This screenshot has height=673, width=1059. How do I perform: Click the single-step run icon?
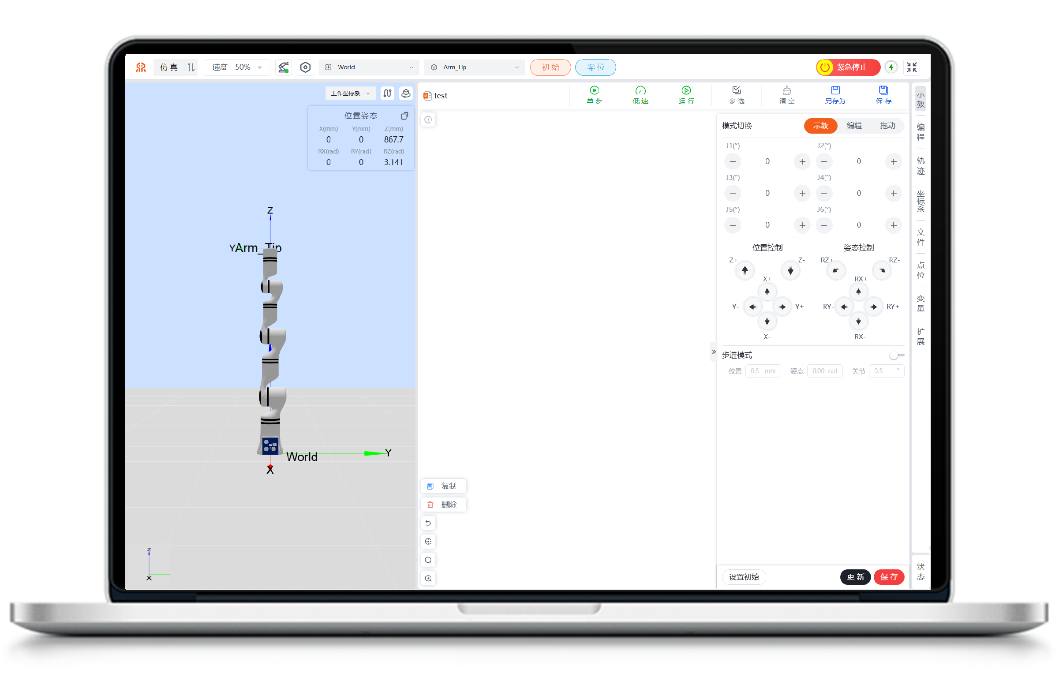(x=594, y=90)
